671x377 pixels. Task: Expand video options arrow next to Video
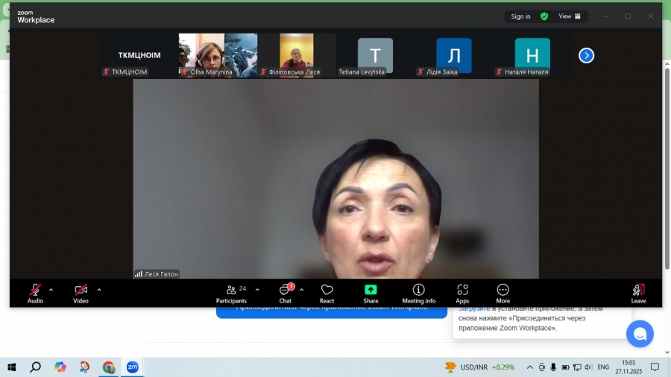click(x=99, y=290)
